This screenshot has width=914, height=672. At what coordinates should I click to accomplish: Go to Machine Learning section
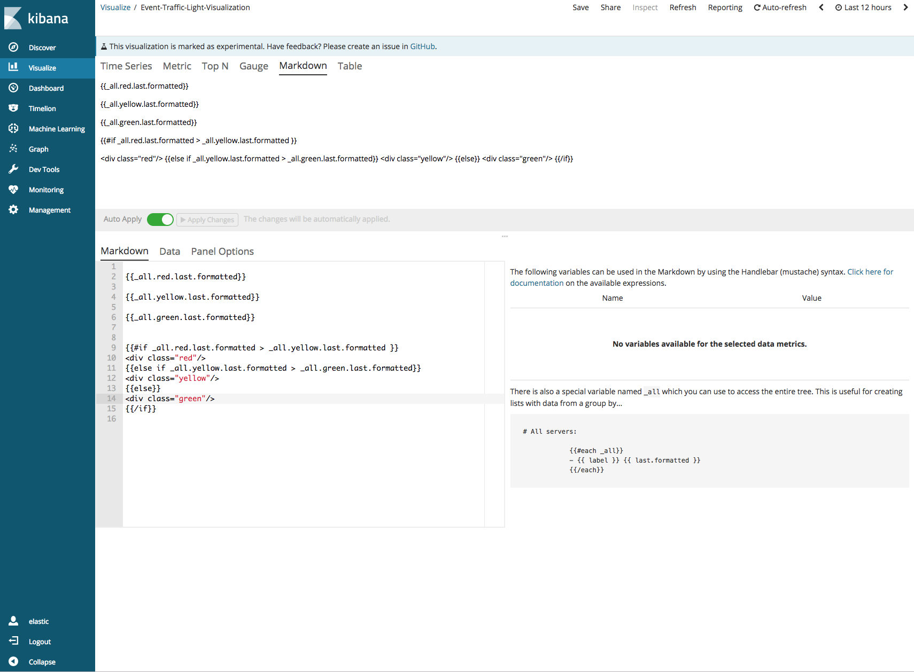(57, 129)
